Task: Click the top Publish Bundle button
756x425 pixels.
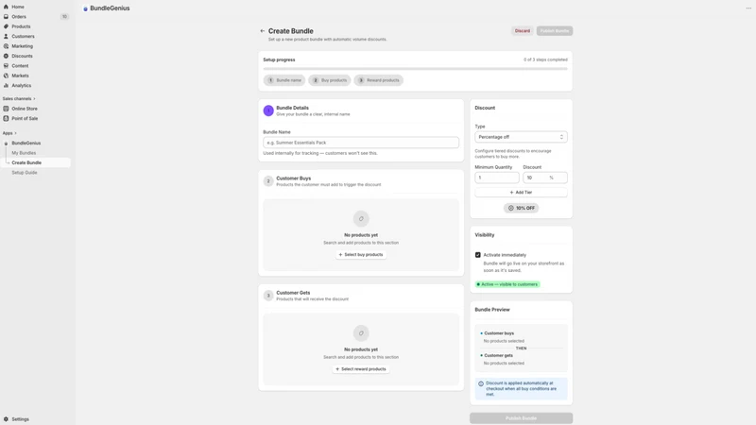Action: [555, 31]
